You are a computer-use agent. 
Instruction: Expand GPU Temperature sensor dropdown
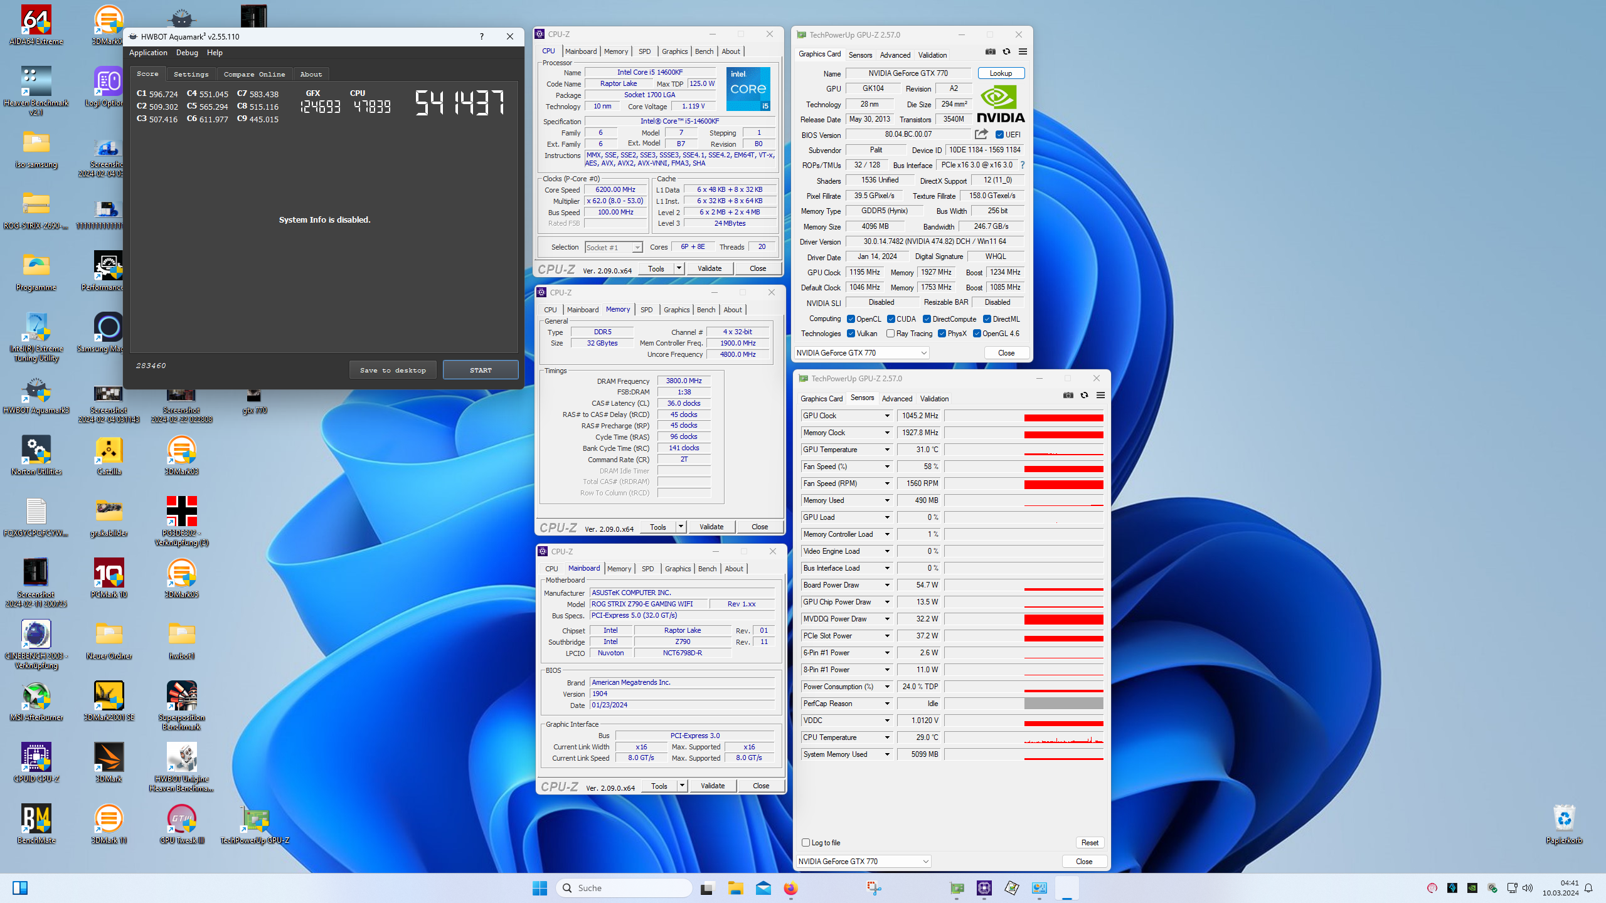(x=887, y=450)
